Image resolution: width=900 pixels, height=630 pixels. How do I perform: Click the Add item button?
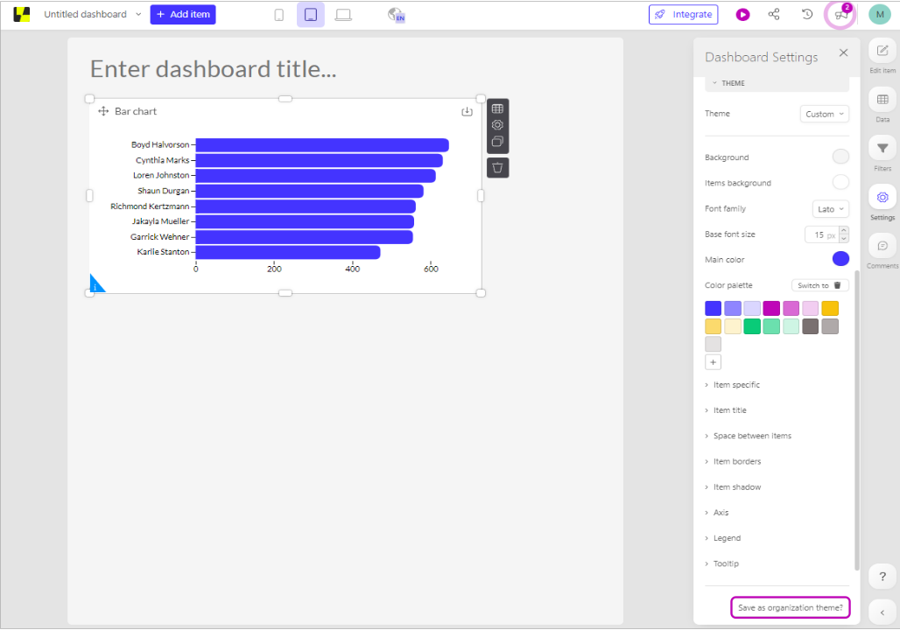(182, 14)
